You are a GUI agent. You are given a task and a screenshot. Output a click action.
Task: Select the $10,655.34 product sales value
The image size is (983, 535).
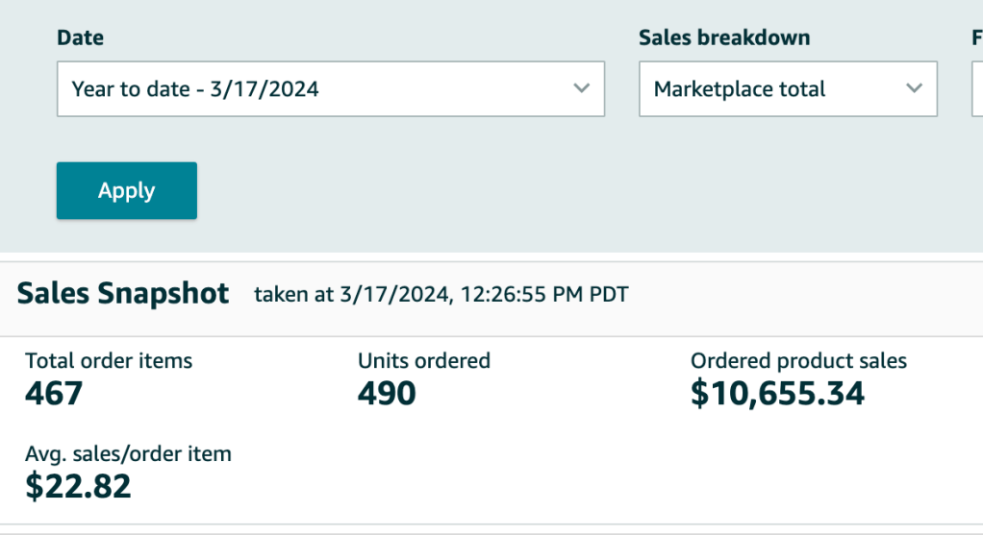[x=777, y=393]
